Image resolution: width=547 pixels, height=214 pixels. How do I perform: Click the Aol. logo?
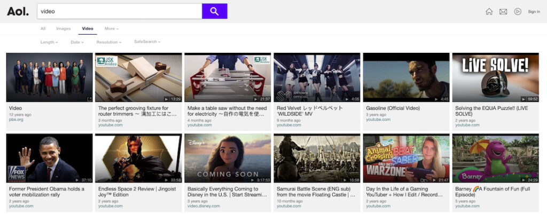(x=18, y=11)
